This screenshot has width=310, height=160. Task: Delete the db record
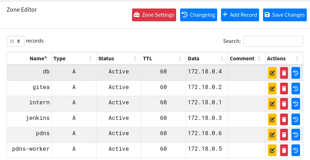tap(284, 73)
